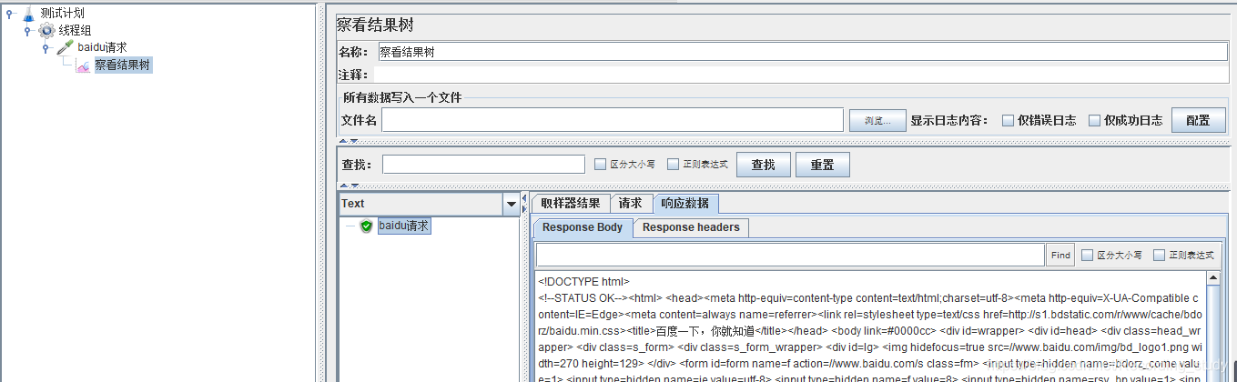Viewport: 1237px width, 382px height.
Task: Click the 察看结果树 panel heading
Action: (375, 25)
